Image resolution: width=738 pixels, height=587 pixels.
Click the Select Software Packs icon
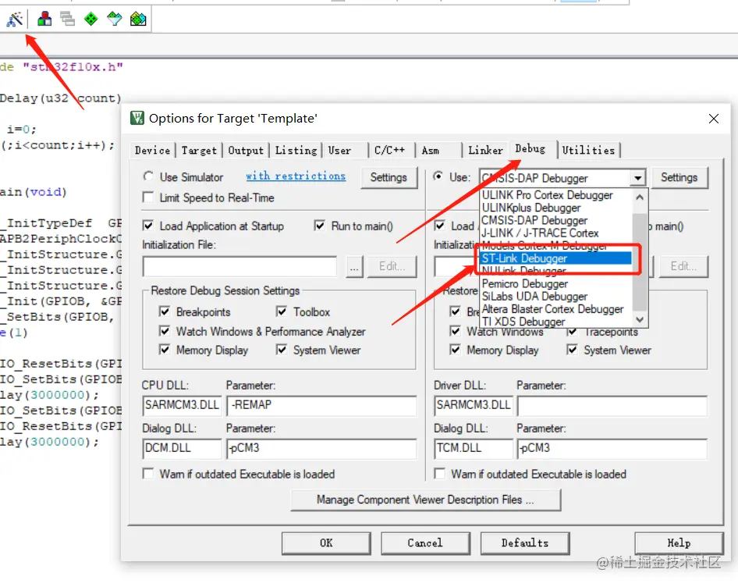(x=115, y=20)
